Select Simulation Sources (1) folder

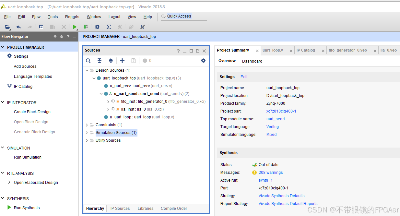(116, 133)
